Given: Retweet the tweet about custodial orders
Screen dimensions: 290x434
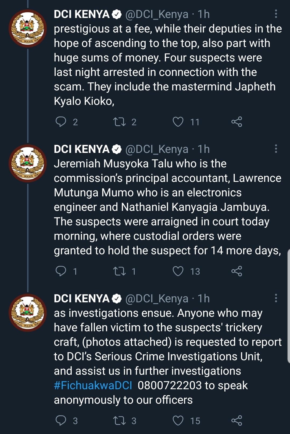Looking at the screenshot, I should click(120, 271).
